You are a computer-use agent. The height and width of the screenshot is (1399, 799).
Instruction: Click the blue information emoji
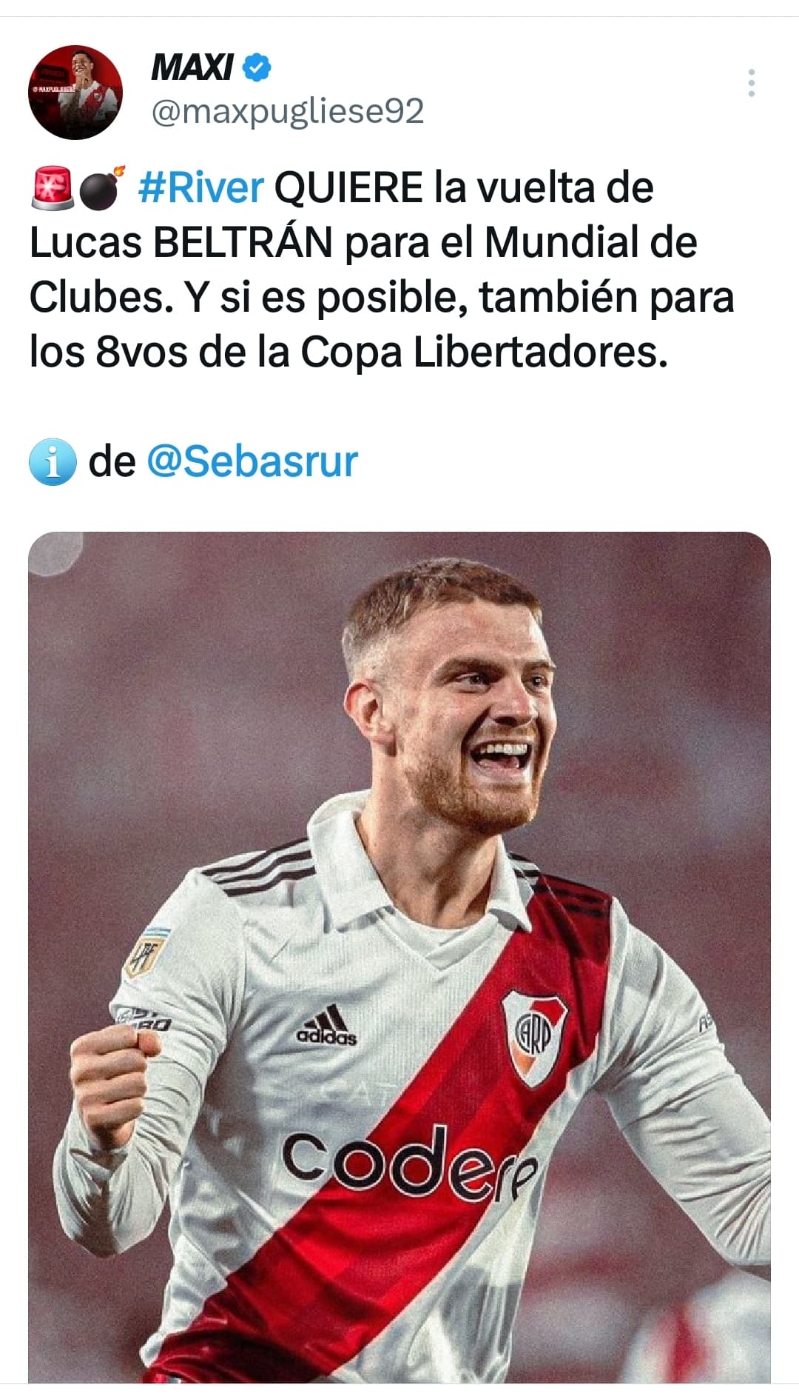[53, 461]
